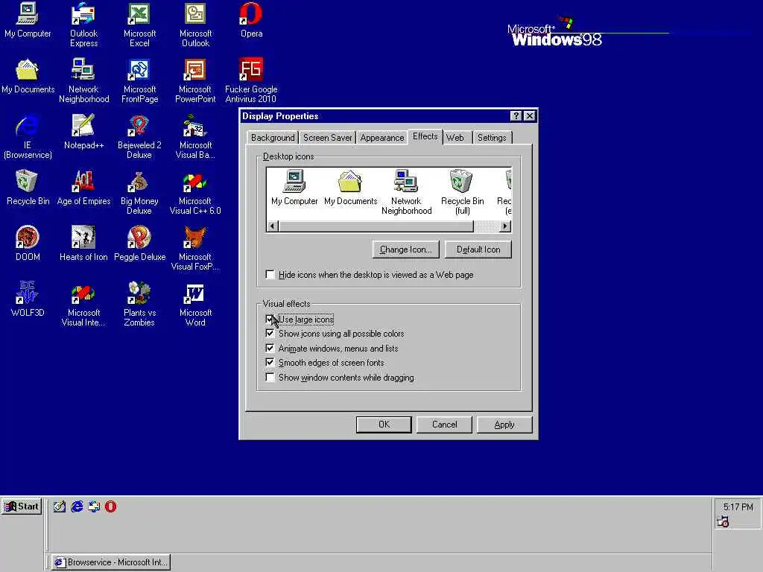Select Recycle Bin (full) icon in list
The height and width of the screenshot is (572, 763).
tap(462, 192)
